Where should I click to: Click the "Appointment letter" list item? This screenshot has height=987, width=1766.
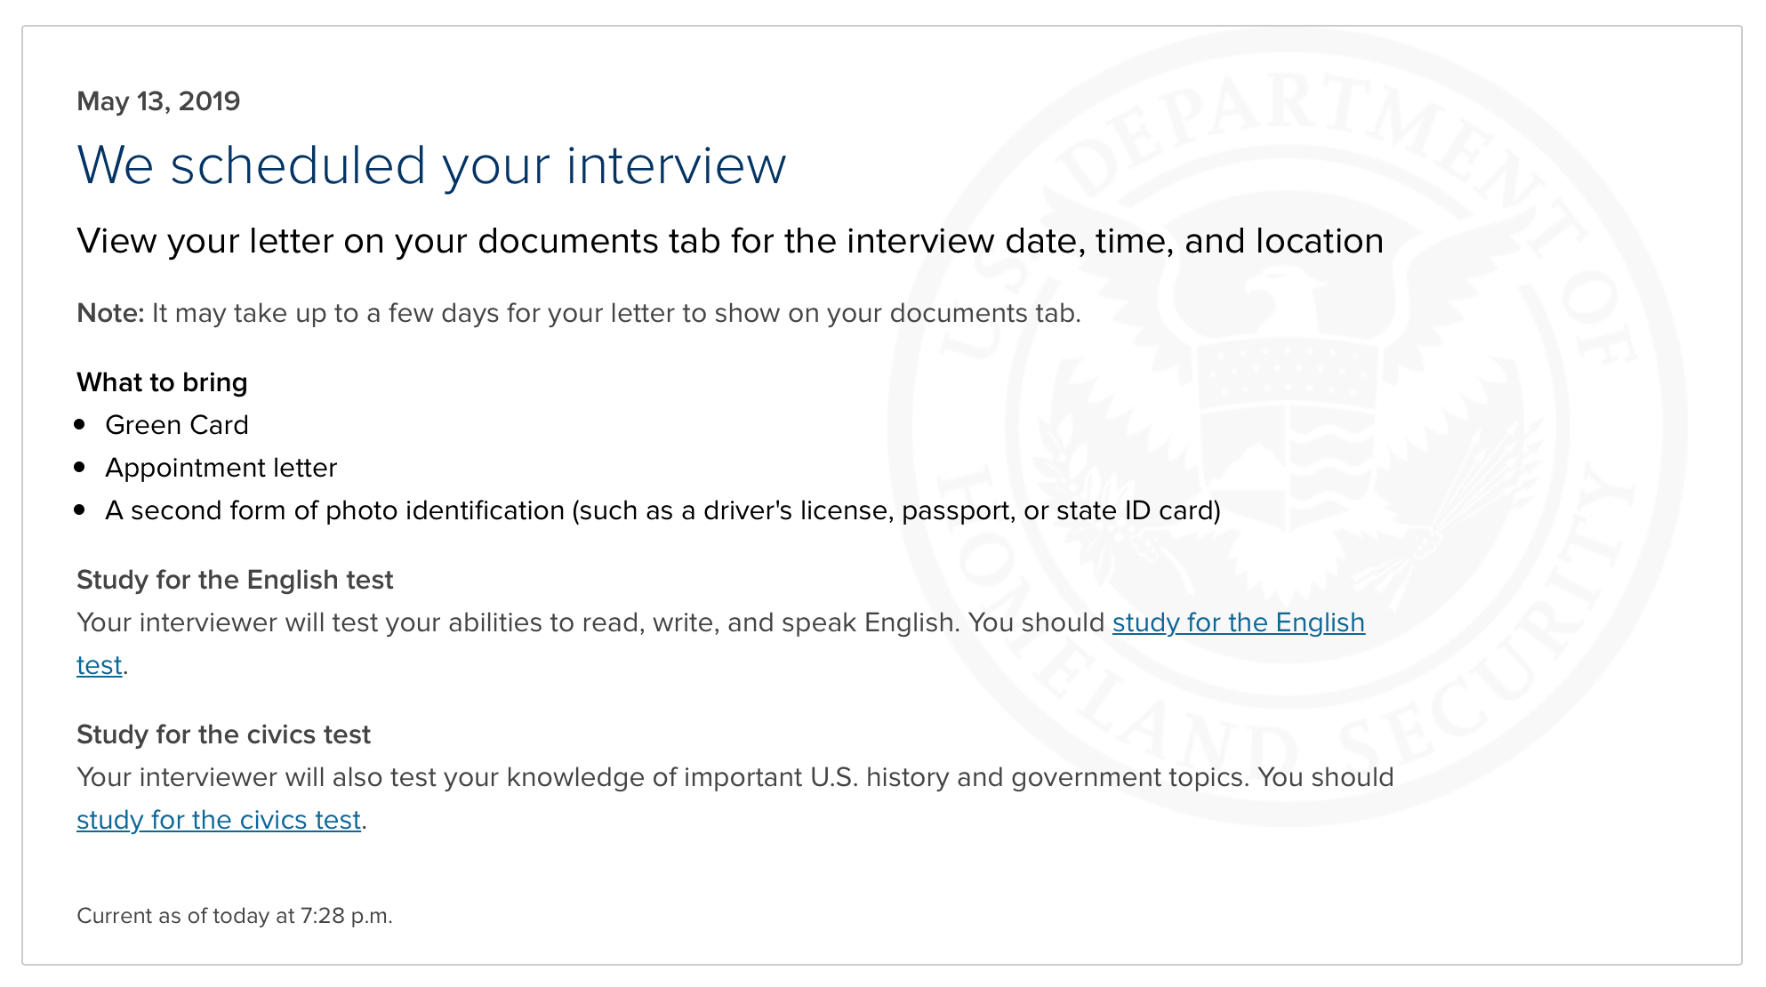click(221, 468)
